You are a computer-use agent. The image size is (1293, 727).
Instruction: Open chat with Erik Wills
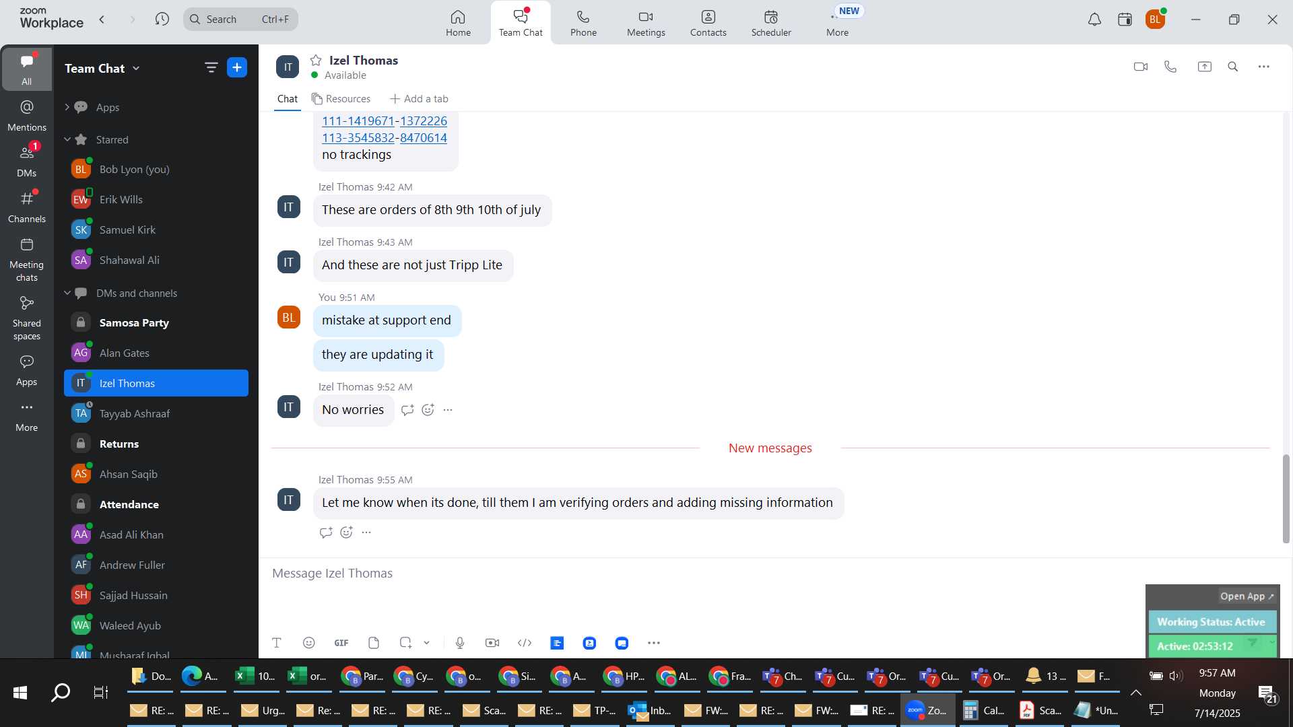tap(156, 199)
